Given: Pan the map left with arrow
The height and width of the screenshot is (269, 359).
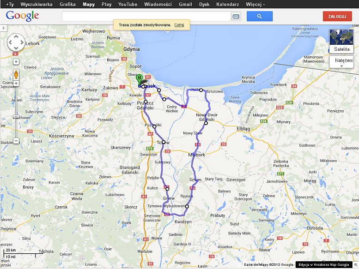Looking at the screenshot, I should click(x=10, y=42).
